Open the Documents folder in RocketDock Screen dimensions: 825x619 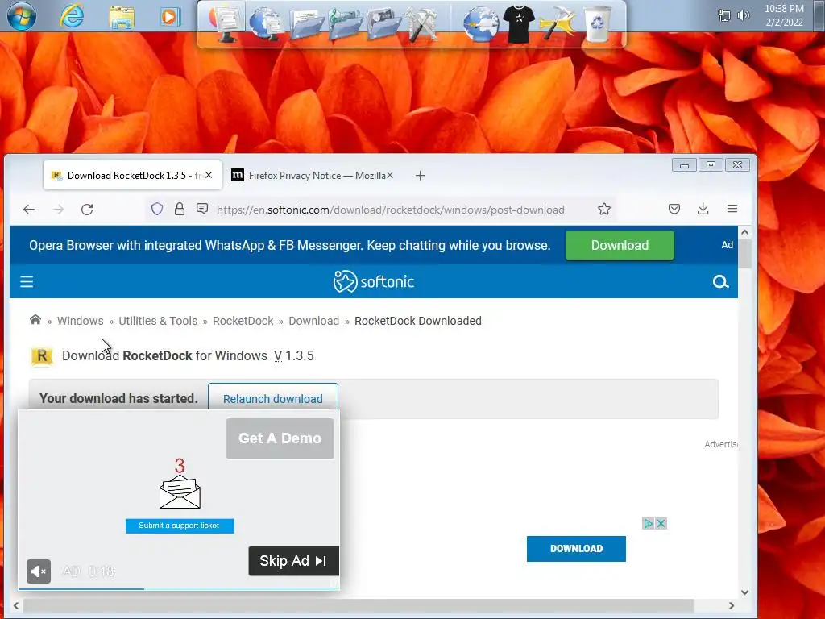305,23
